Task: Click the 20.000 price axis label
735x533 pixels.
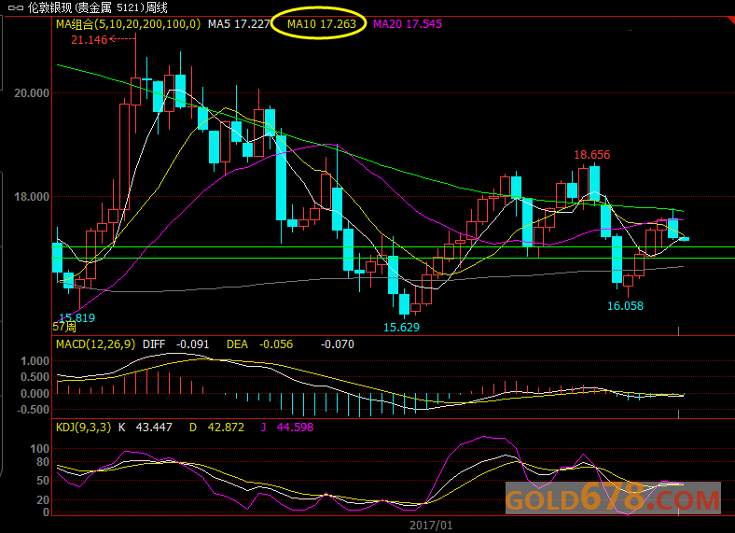Action: click(32, 93)
